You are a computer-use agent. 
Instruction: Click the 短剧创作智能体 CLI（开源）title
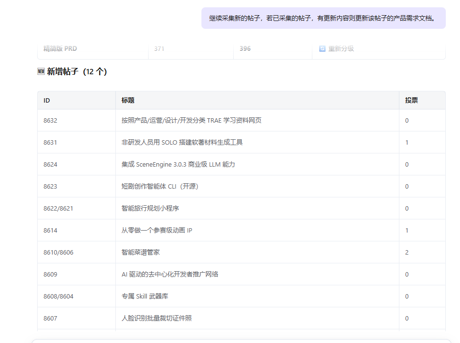tap(160, 187)
